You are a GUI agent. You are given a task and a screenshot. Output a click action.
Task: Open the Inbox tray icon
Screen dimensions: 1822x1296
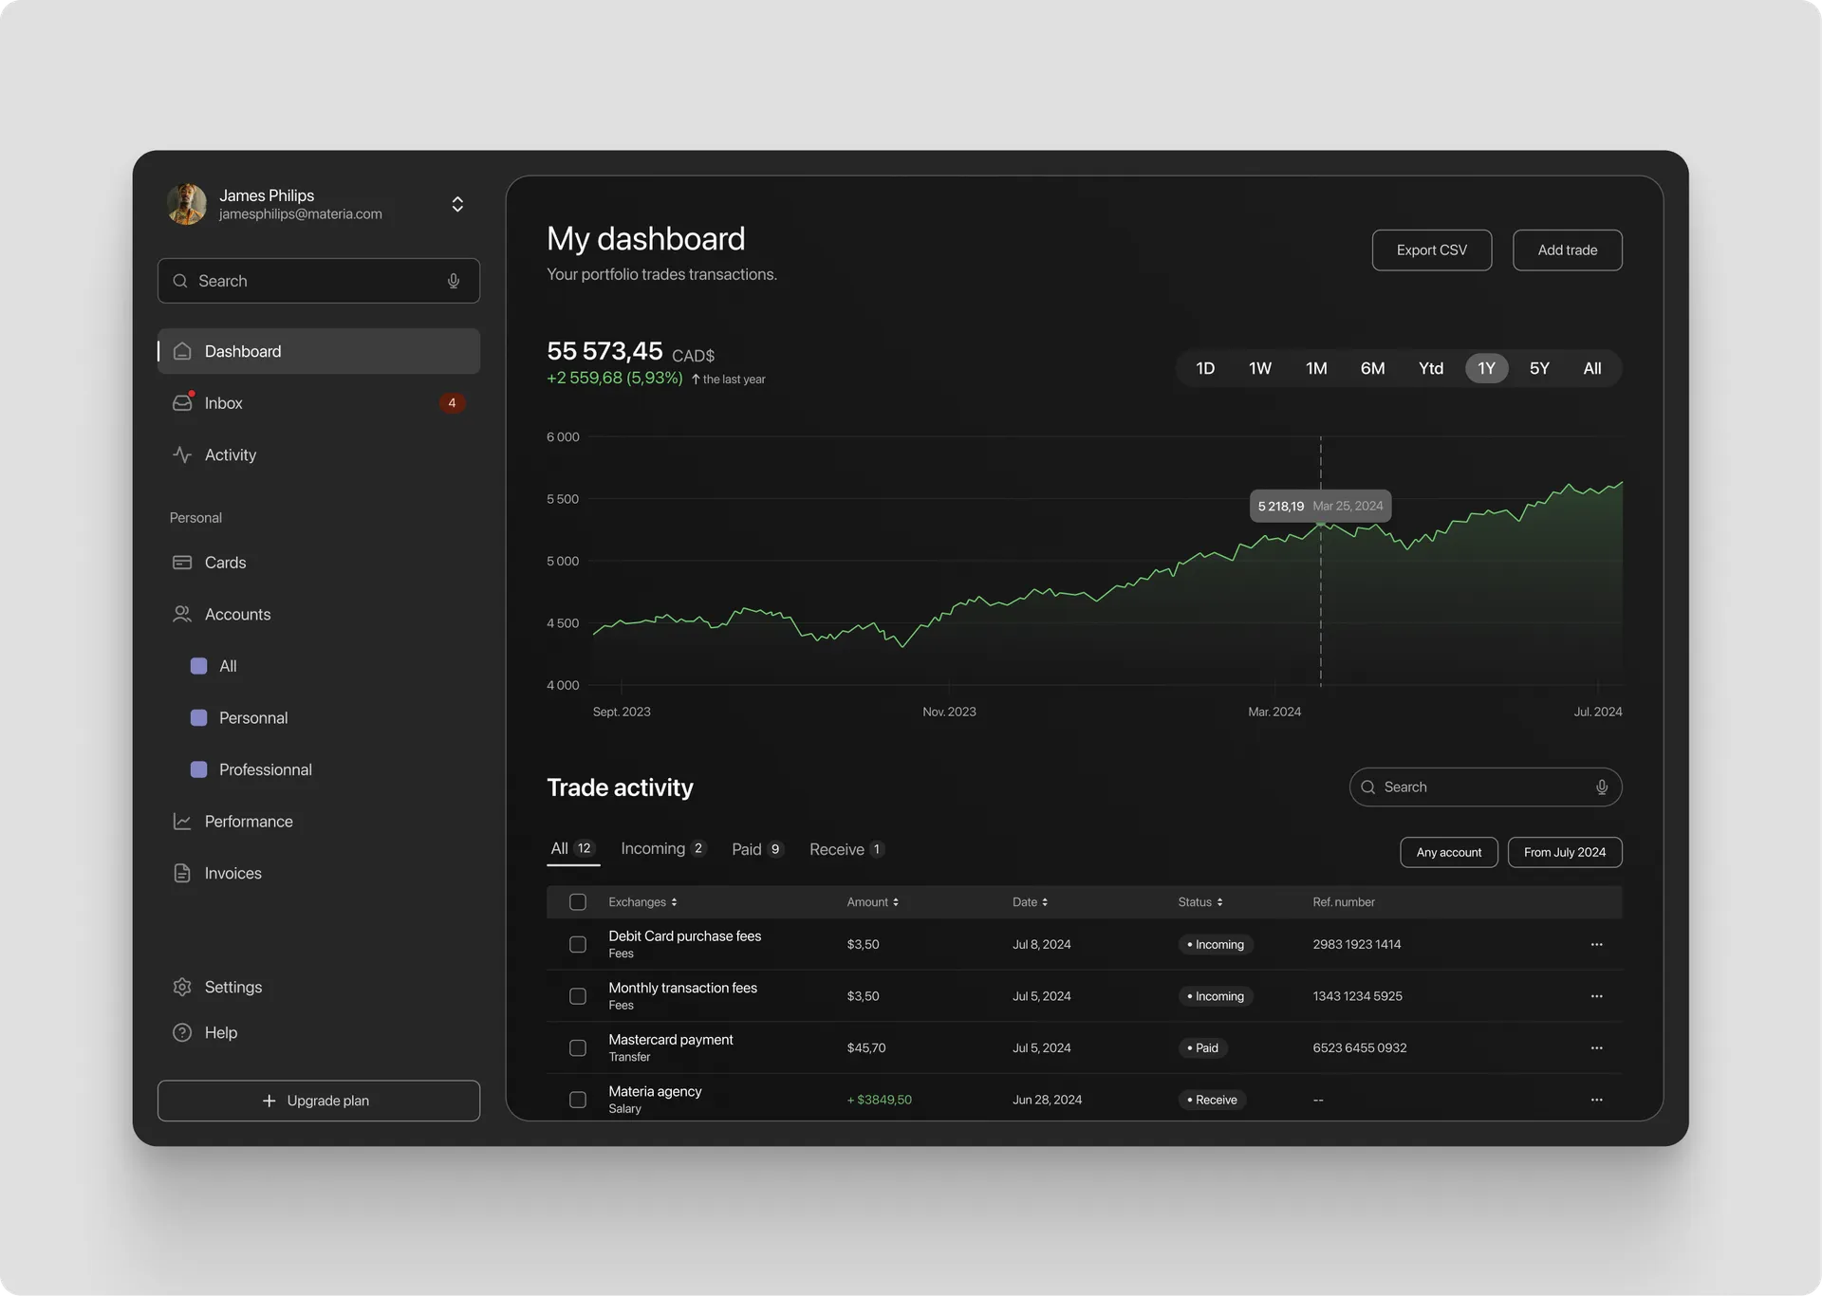pyautogui.click(x=182, y=403)
